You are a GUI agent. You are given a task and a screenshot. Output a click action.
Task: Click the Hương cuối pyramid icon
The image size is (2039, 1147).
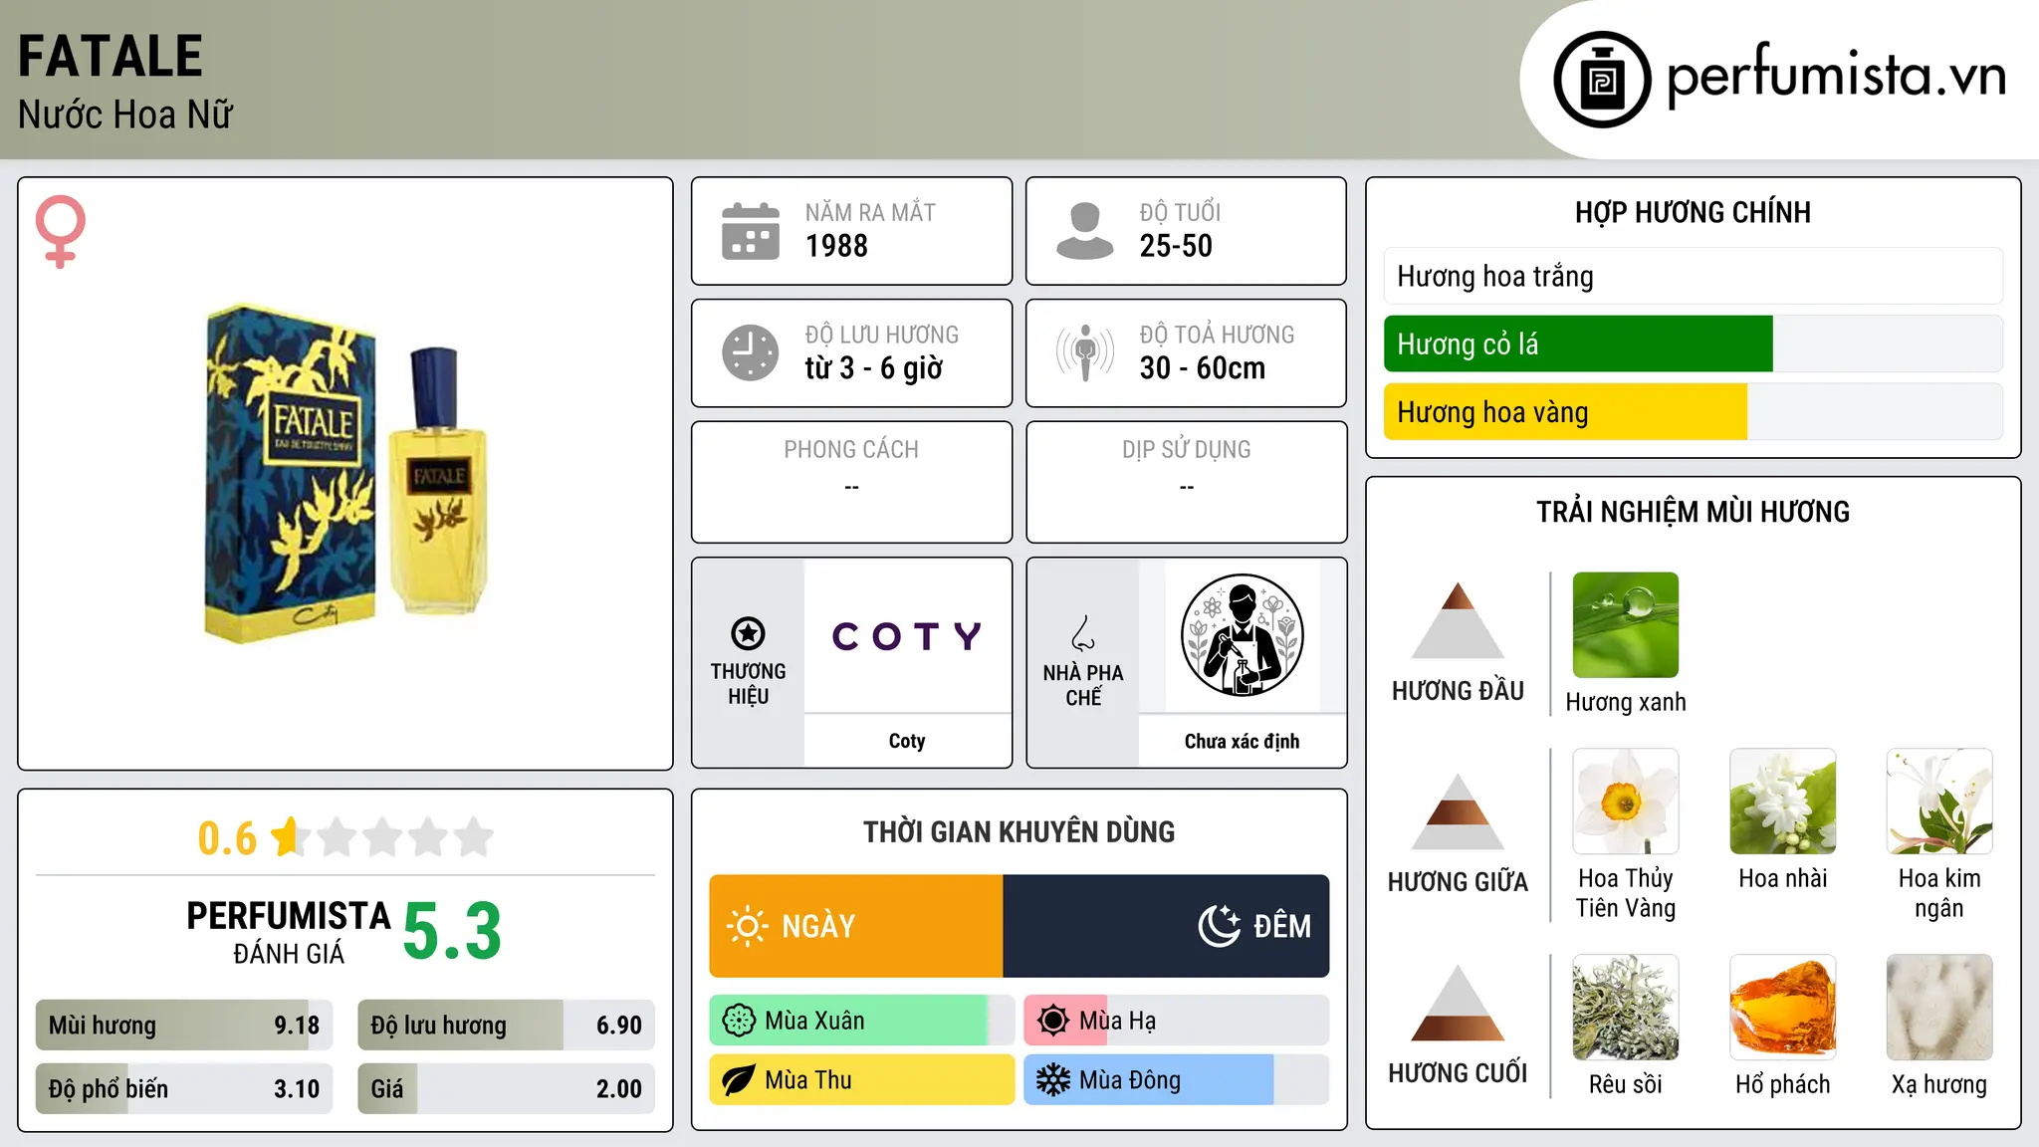[x=1458, y=1003]
